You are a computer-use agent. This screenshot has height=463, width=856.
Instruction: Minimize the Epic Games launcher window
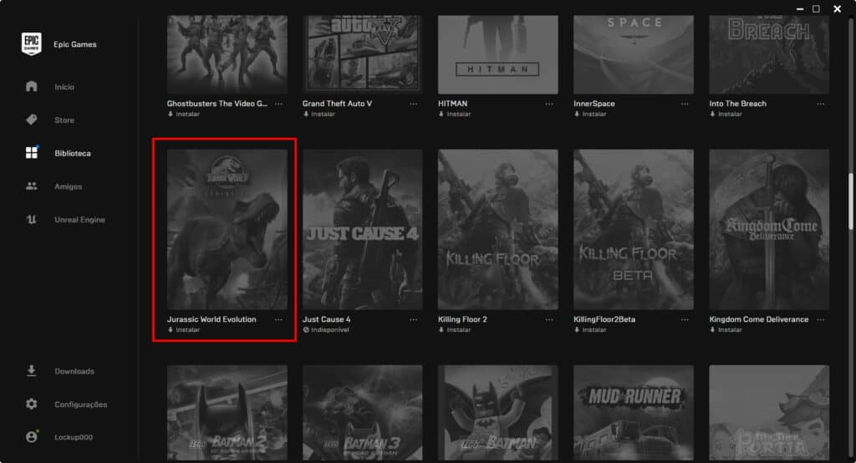[x=800, y=9]
